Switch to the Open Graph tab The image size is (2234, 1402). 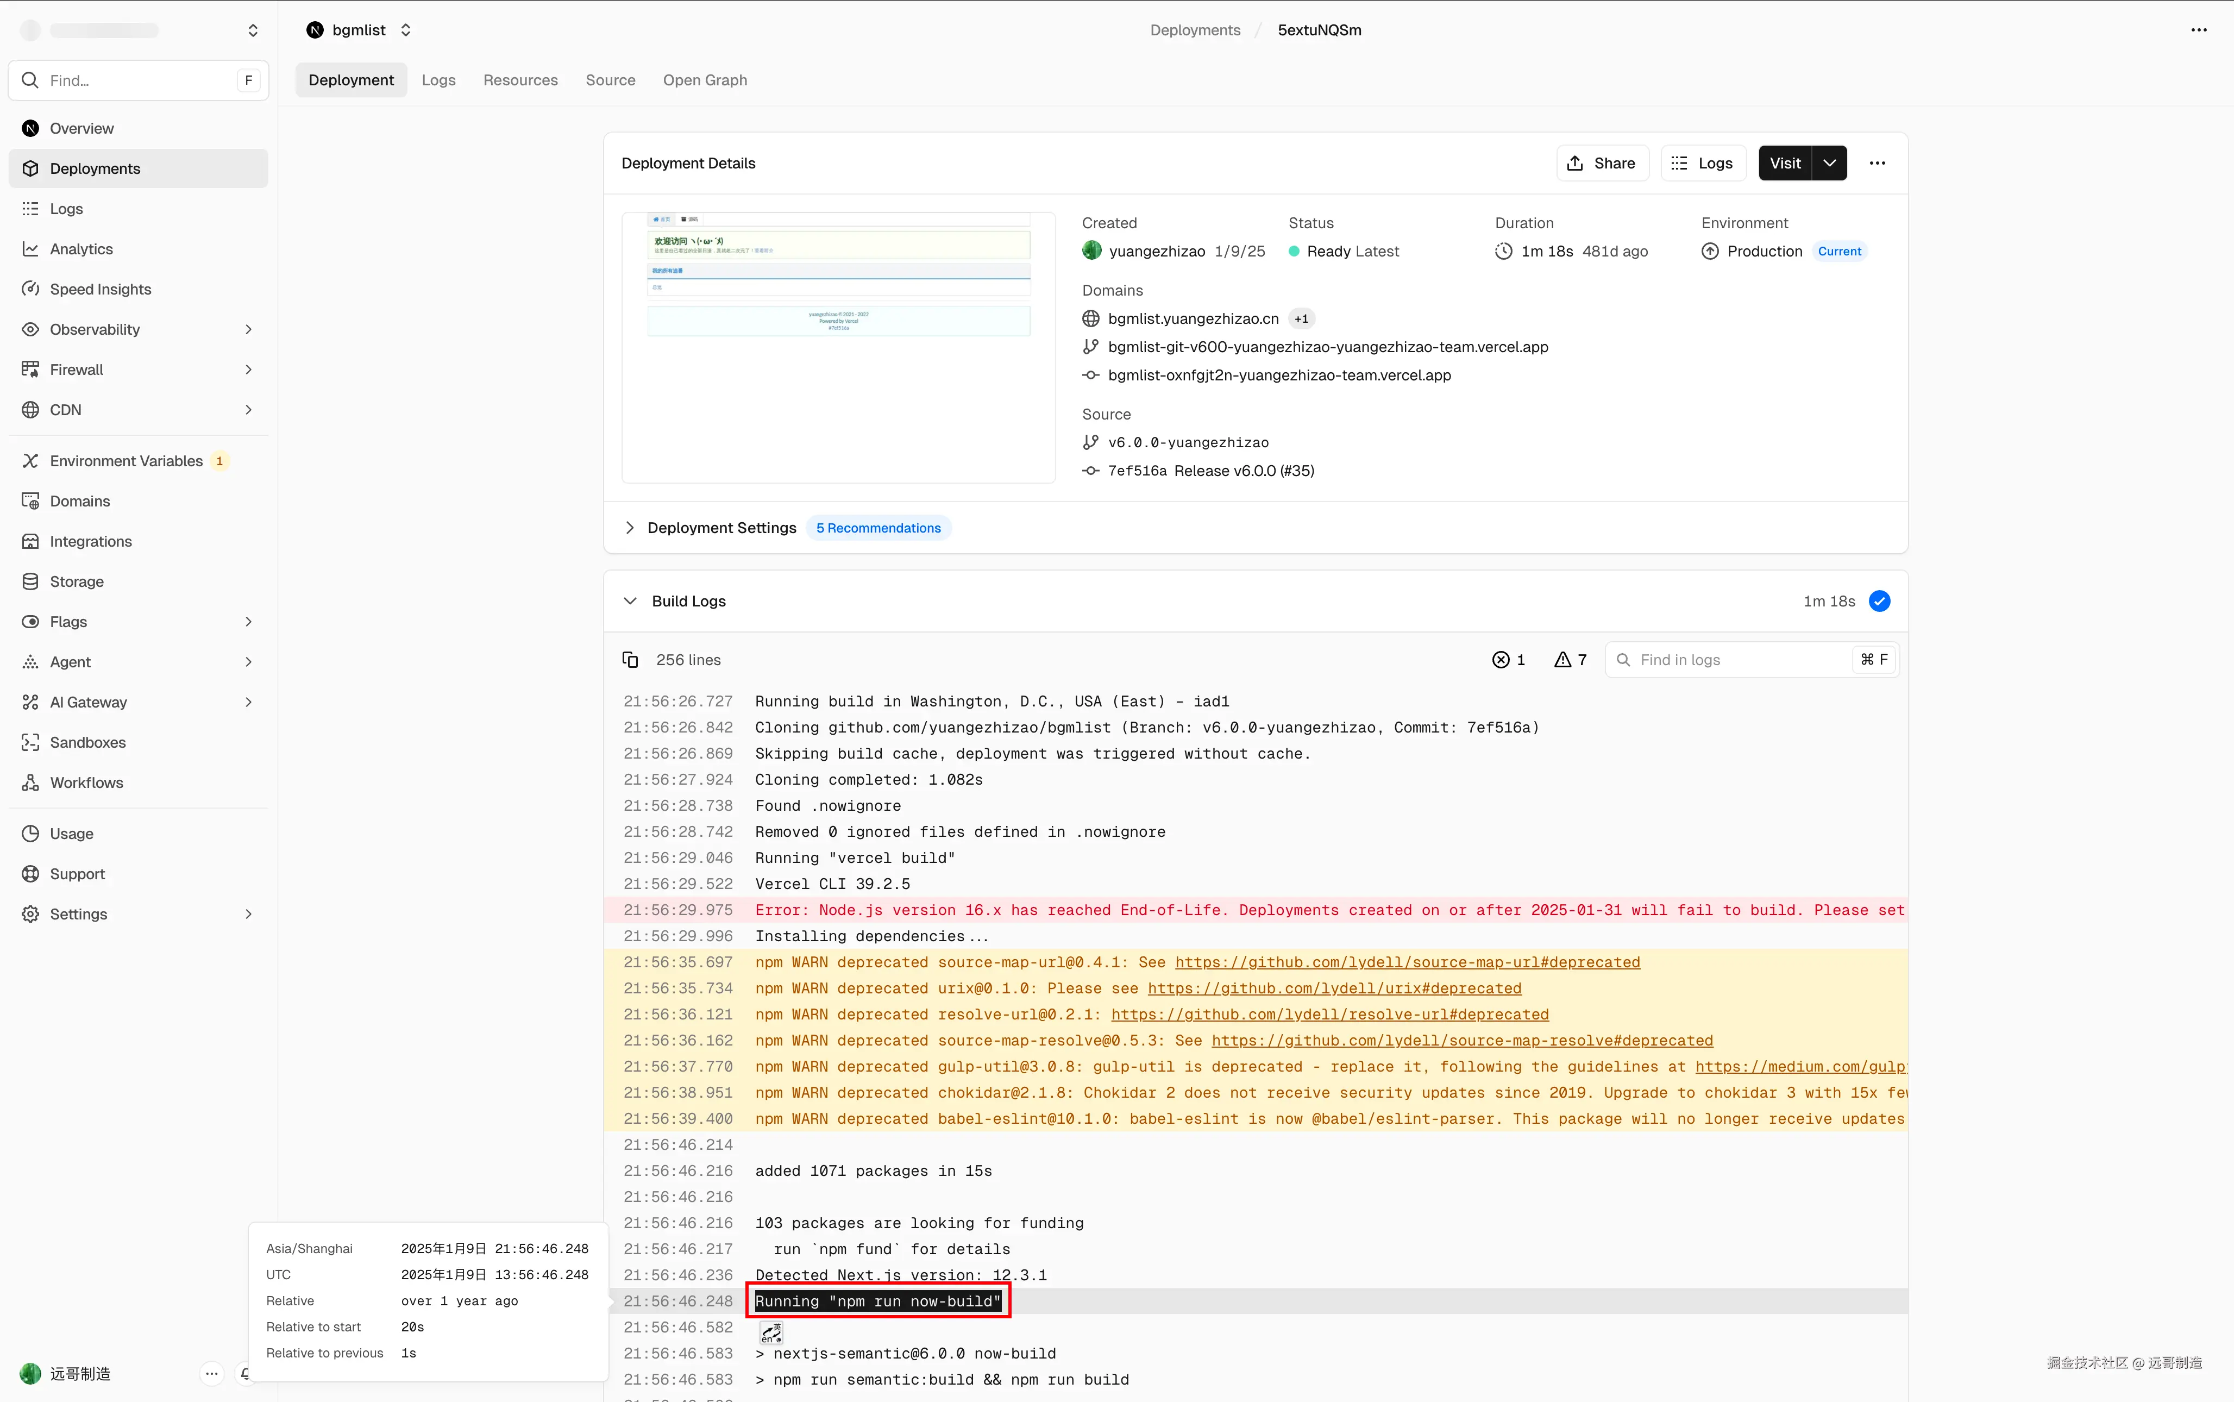pyautogui.click(x=705, y=80)
